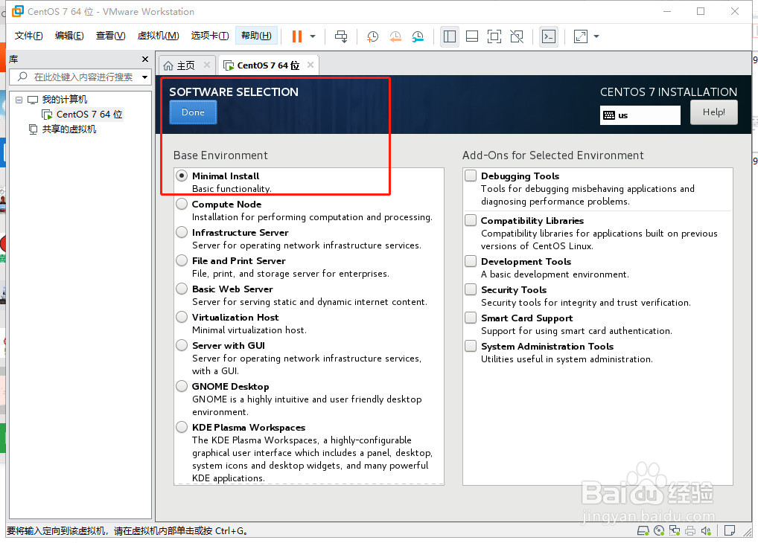Enable the Smart Card Support checkbox

click(x=471, y=318)
